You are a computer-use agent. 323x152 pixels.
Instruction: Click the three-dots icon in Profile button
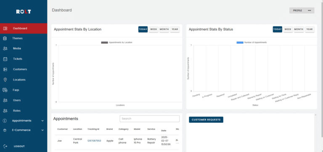[310, 10]
